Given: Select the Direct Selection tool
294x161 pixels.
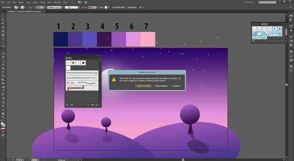Looking at the screenshot, I should [3, 20].
